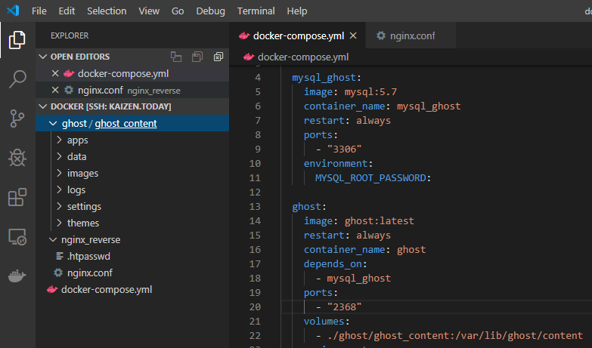This screenshot has height=348, width=592.
Task: Open the Debug view with bug icon
Action: pos(17,158)
